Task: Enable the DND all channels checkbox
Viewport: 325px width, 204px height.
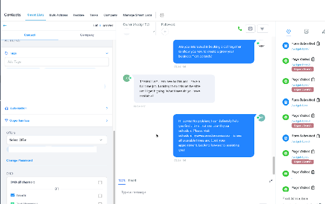Action: (100, 182)
